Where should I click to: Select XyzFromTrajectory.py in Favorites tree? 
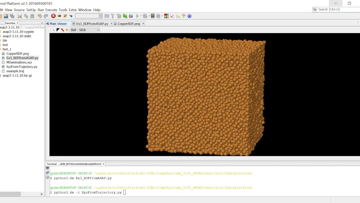point(22,67)
